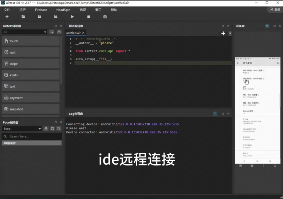The width and height of the screenshot is (283, 199).
Task: Close the Airtest辅助窗 panel
Action: [61, 26]
